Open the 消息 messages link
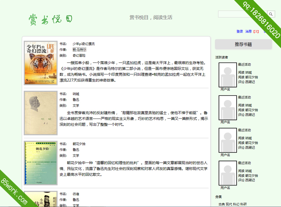This screenshot has width=281, height=207. point(248,31)
